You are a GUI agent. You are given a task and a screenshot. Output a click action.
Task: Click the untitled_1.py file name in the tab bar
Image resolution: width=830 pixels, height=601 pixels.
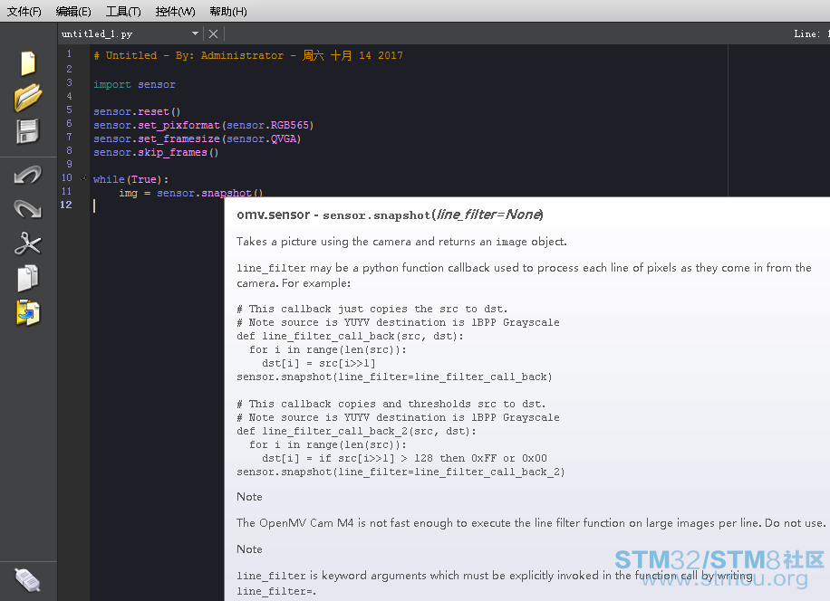click(x=97, y=34)
